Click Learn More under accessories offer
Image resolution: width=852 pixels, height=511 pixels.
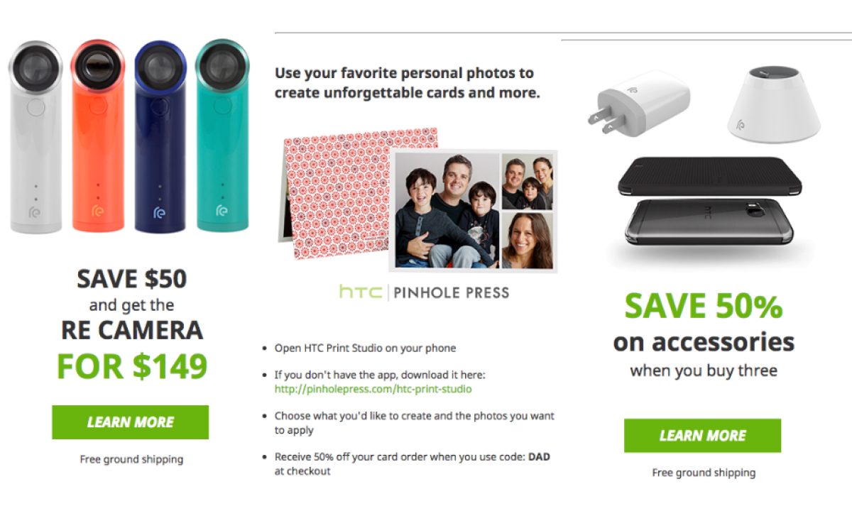pyautogui.click(x=702, y=436)
